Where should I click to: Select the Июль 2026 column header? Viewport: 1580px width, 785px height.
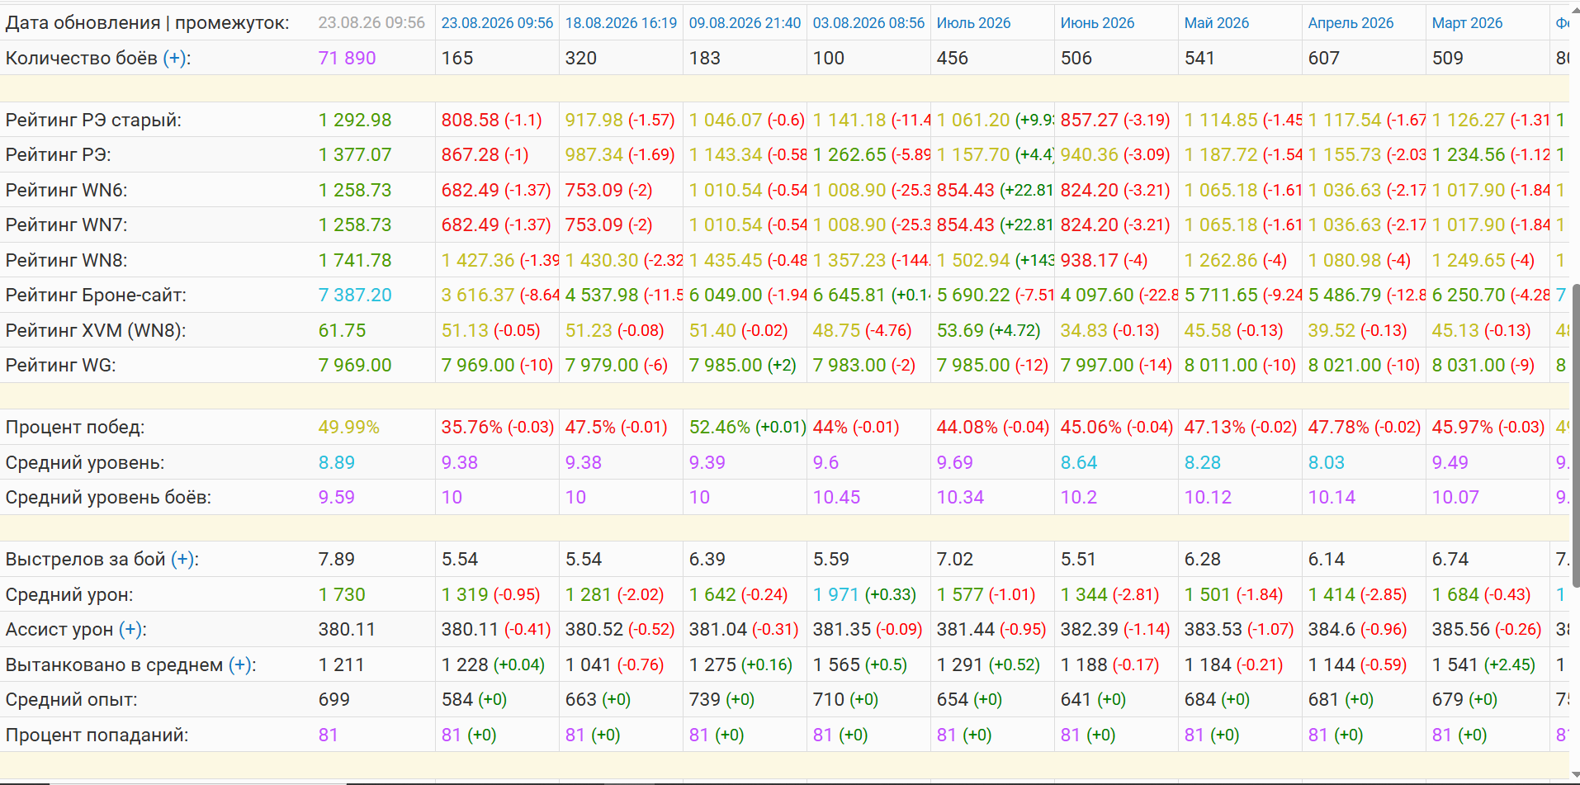coord(973,23)
